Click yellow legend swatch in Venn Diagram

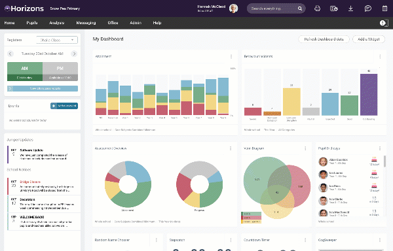251,222
